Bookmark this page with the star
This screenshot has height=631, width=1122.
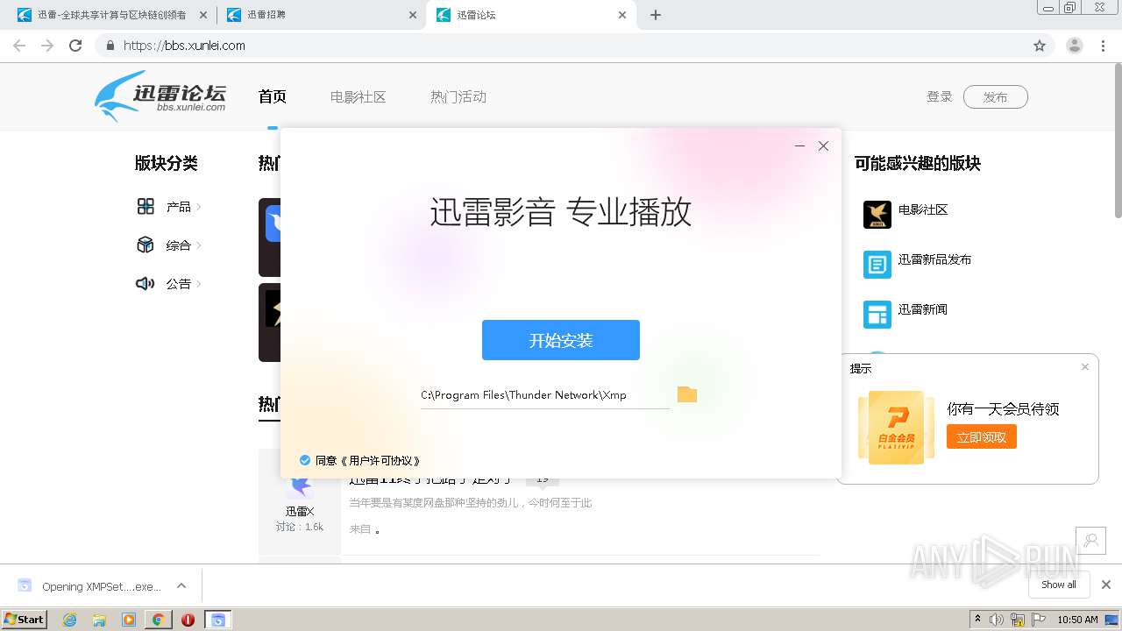point(1040,46)
